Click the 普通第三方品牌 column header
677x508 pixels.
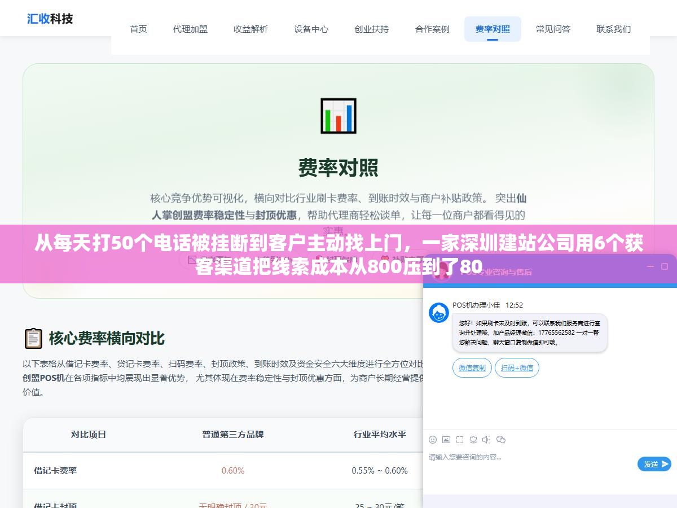point(233,434)
